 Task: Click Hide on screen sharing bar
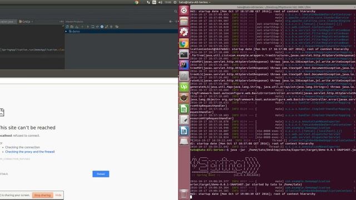(58, 195)
